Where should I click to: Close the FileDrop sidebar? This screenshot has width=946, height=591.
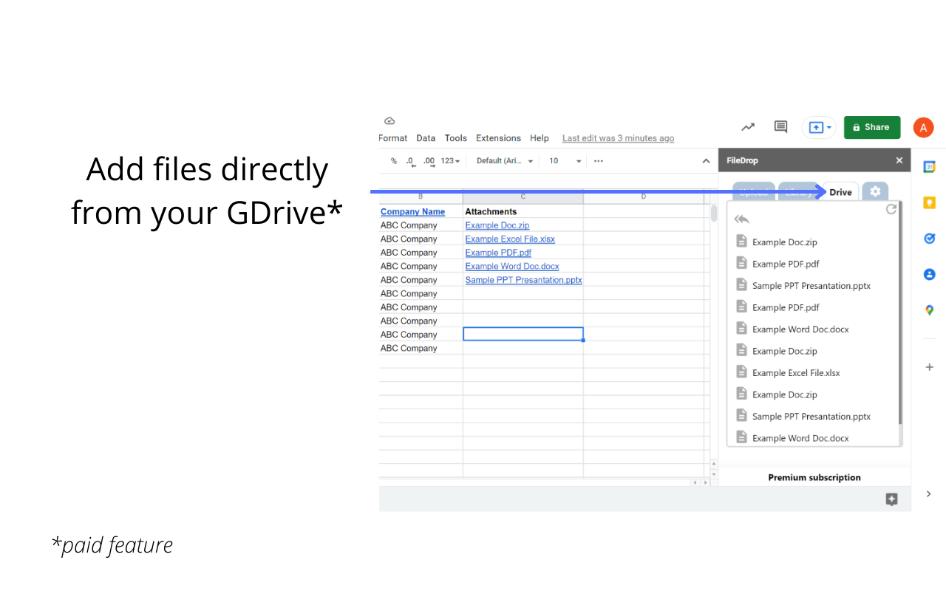899,160
